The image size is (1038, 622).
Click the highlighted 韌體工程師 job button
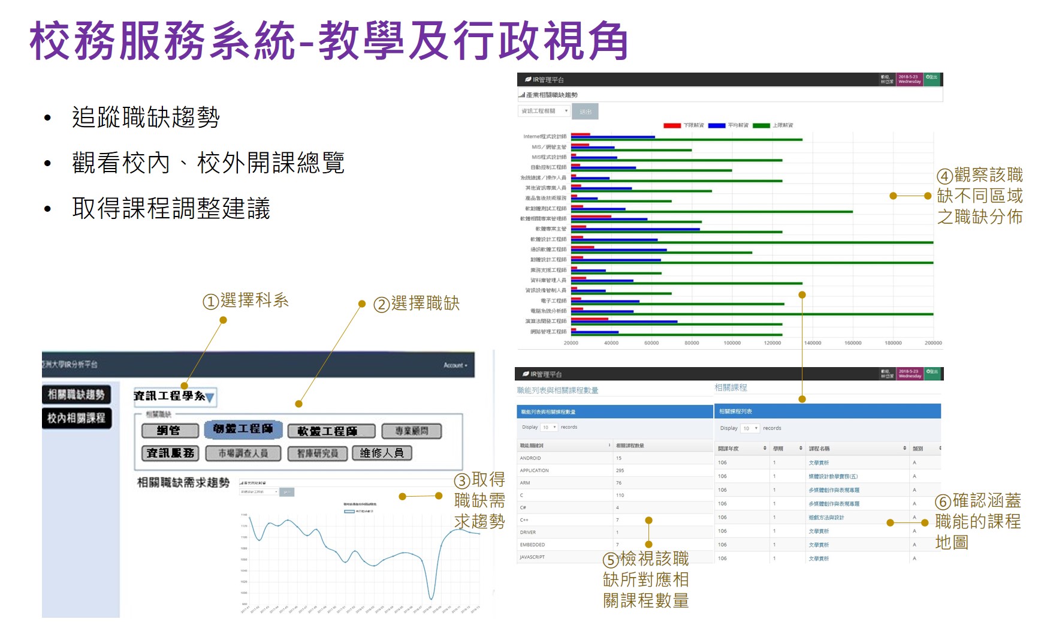243,429
